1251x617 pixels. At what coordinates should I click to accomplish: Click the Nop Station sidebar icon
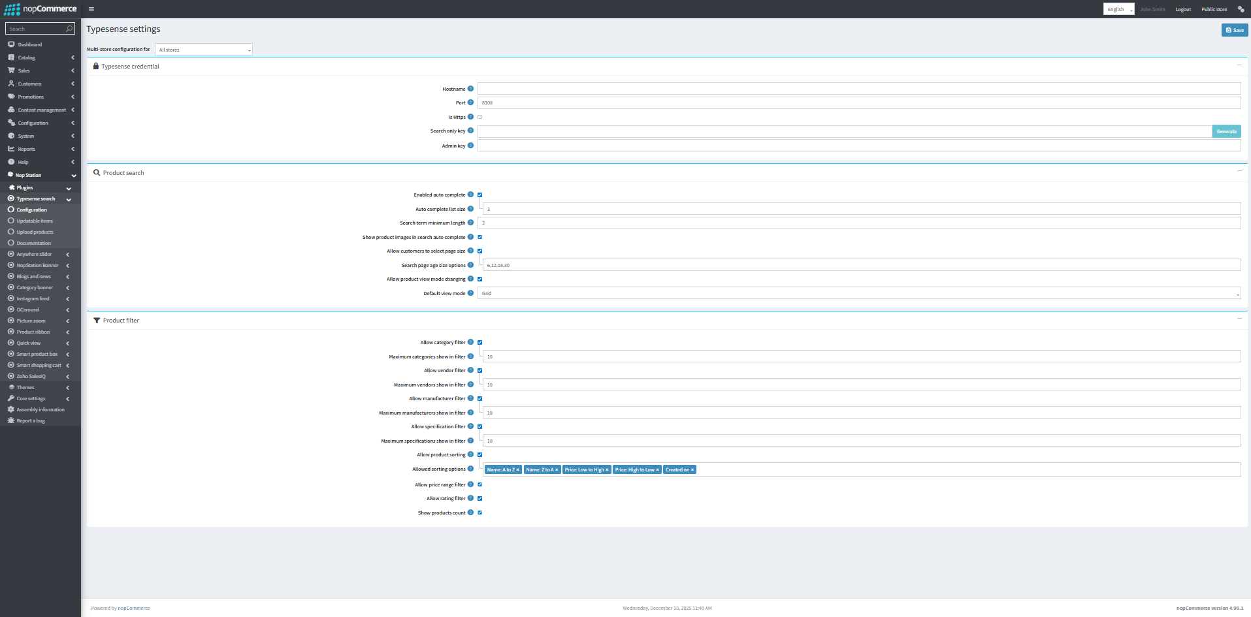pos(10,174)
